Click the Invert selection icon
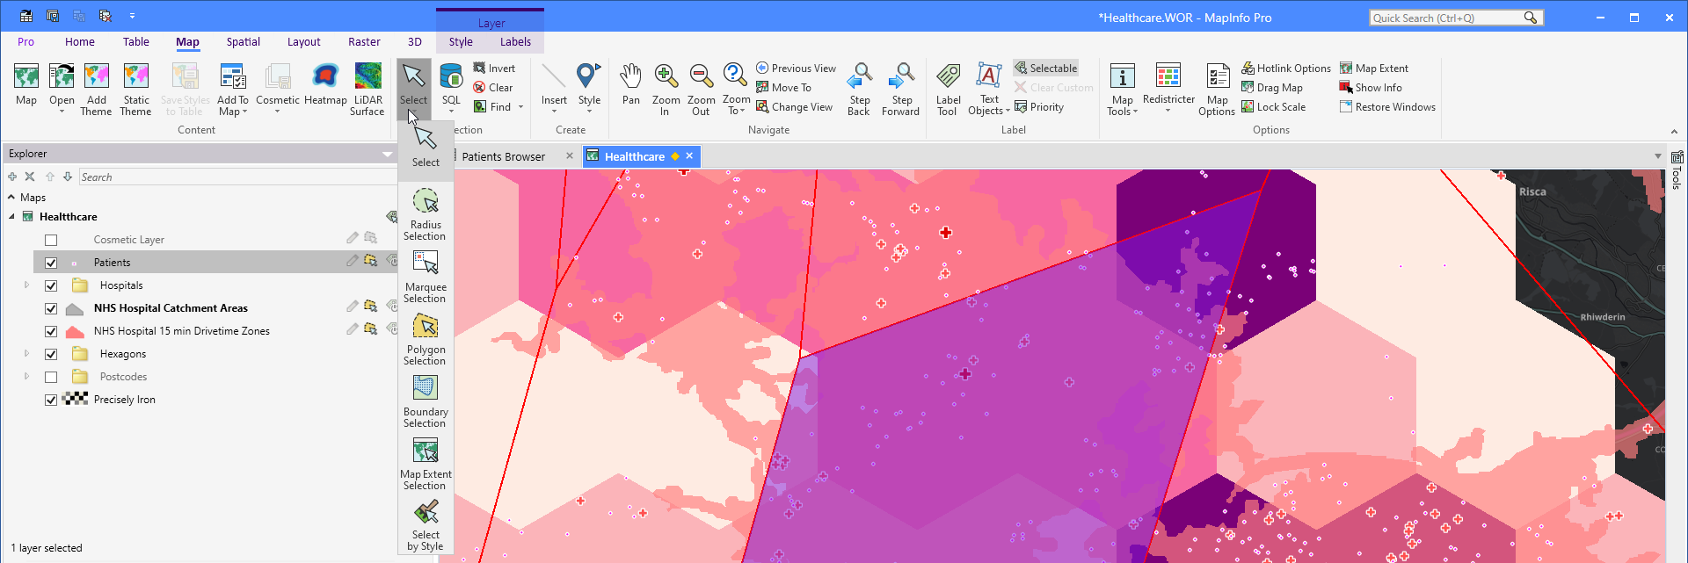The width and height of the screenshot is (1688, 563). point(479,68)
